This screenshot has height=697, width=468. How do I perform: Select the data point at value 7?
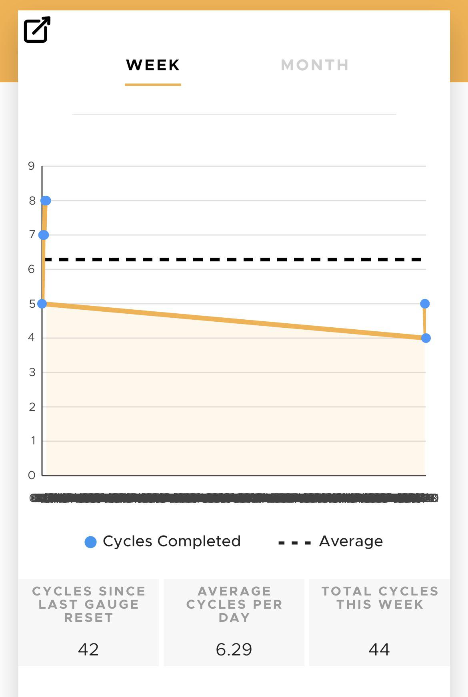coord(44,235)
